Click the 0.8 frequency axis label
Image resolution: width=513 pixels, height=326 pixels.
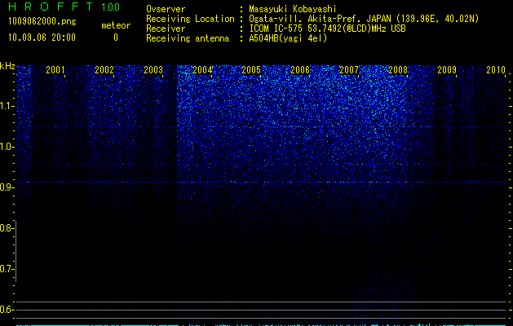coord(7,228)
